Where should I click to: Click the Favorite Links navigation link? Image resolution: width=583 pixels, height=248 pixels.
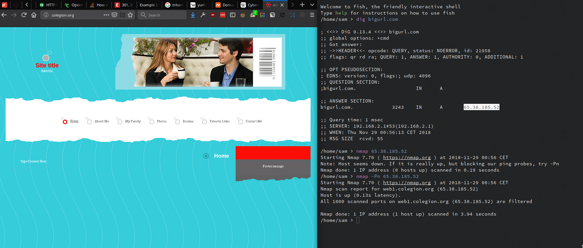(x=219, y=121)
